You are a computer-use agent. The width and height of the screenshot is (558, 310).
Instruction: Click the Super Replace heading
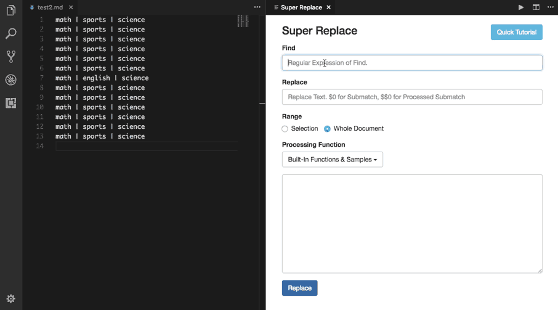(x=319, y=31)
